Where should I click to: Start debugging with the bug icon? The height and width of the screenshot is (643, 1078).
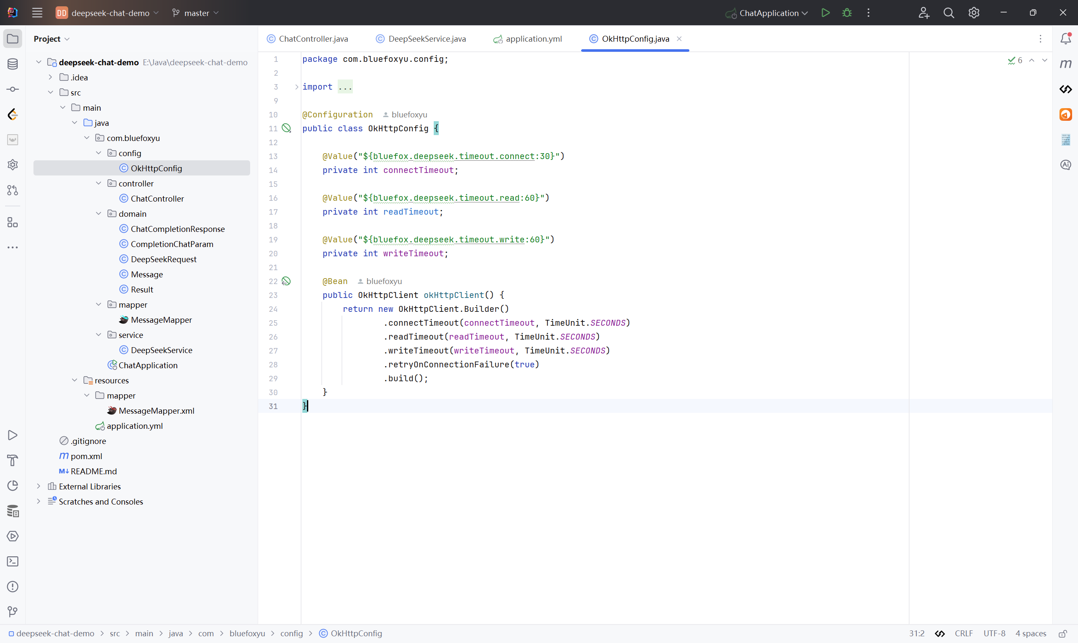click(x=846, y=13)
